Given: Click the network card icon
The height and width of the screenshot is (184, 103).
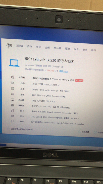Looking at the screenshot, I should [13, 110].
